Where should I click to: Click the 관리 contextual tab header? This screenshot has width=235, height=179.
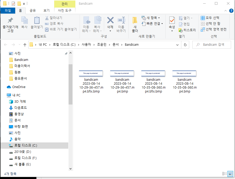pos(65,4)
